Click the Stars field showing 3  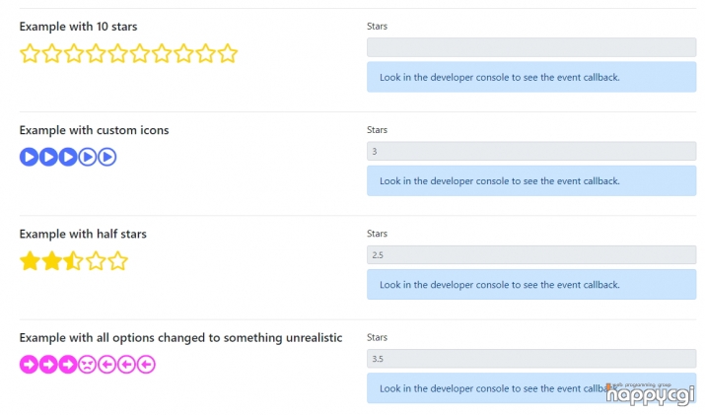[531, 151]
